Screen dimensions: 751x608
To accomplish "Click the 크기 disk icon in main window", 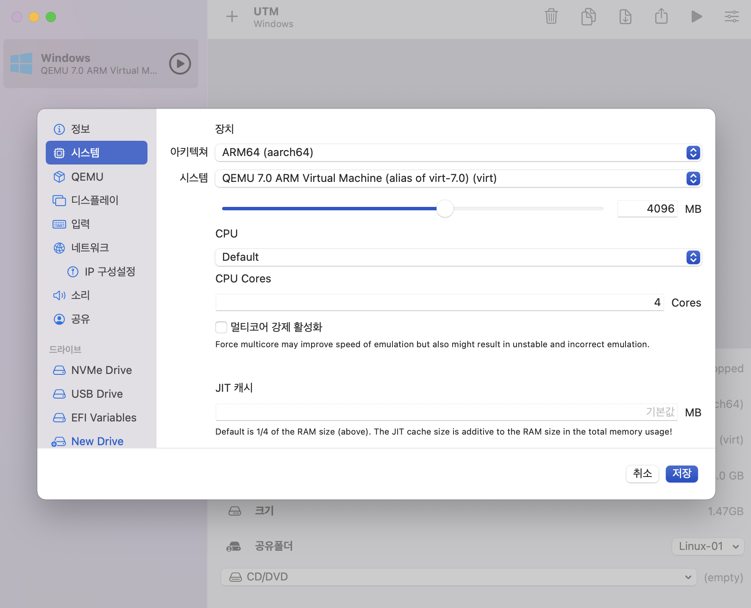I will pos(234,511).
